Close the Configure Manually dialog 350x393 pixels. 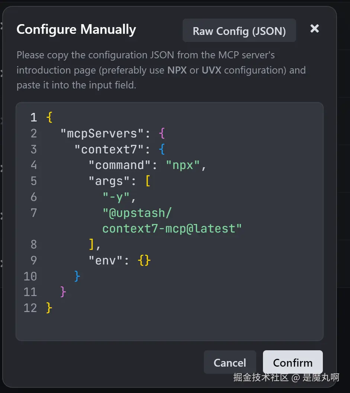[x=315, y=29]
